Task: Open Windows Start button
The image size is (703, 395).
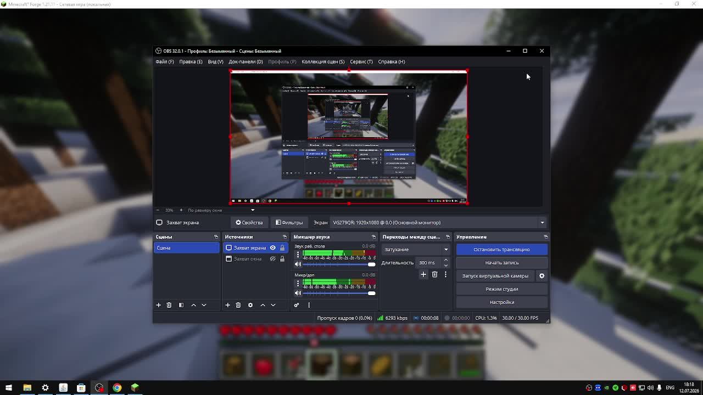Action: [9, 388]
